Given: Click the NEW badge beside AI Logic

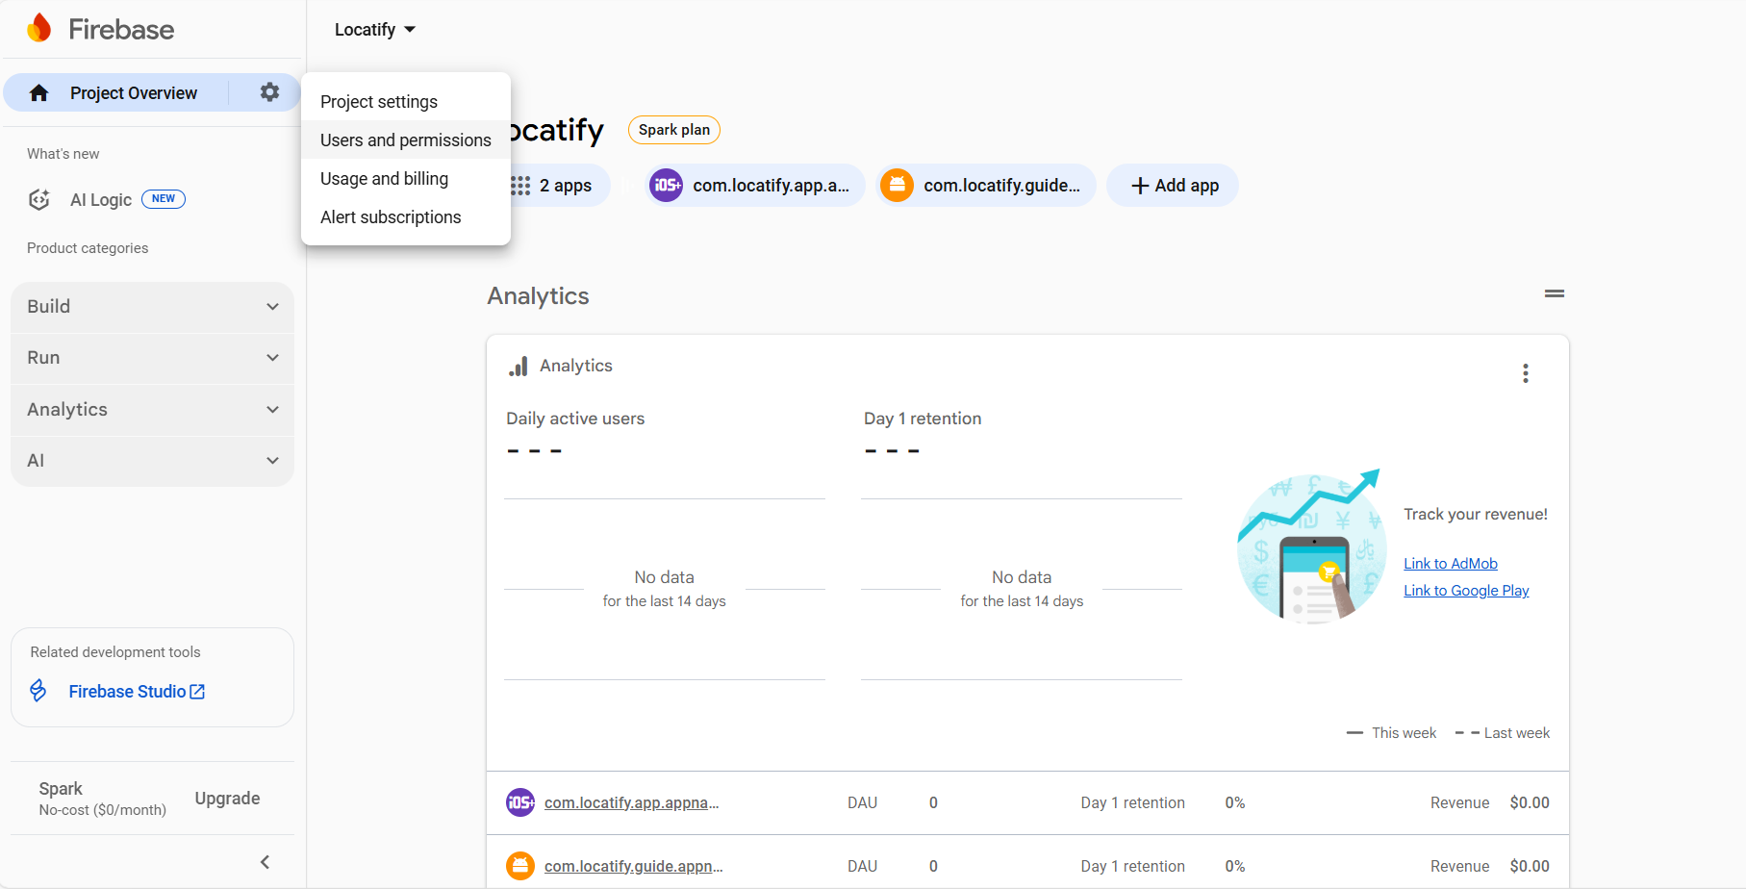Looking at the screenshot, I should (164, 199).
